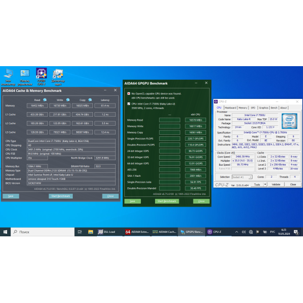Click the L2 Cache Write value
303x303 pixels.
coord(60,123)
